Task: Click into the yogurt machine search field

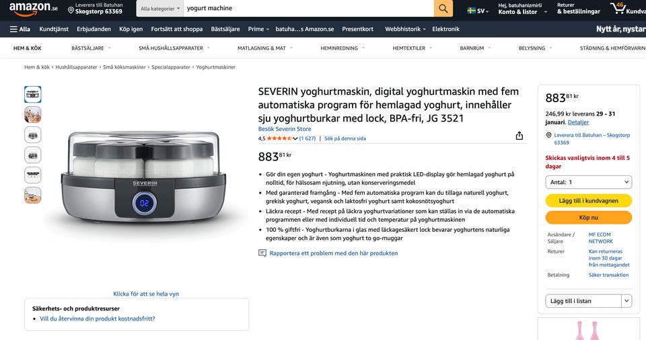Action: 309,8
